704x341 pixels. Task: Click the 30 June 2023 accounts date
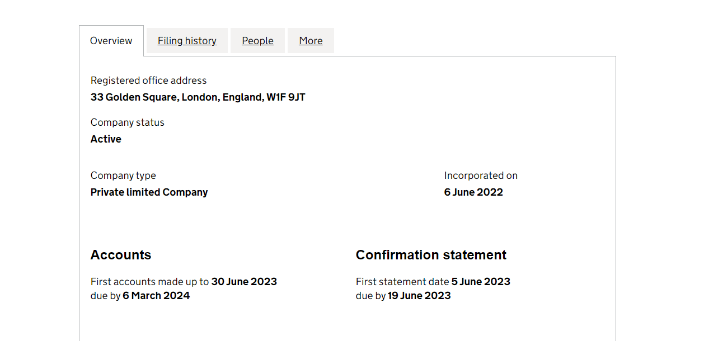(x=244, y=282)
